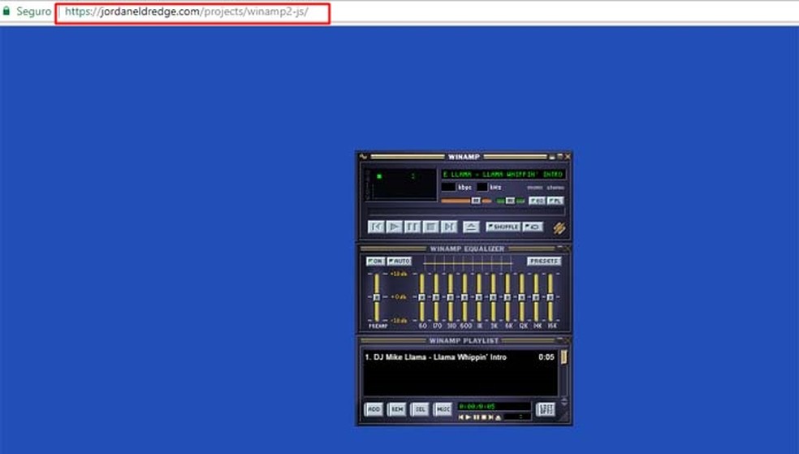Click stop in playlist mini controls
This screenshot has width=799, height=454.
484,417
